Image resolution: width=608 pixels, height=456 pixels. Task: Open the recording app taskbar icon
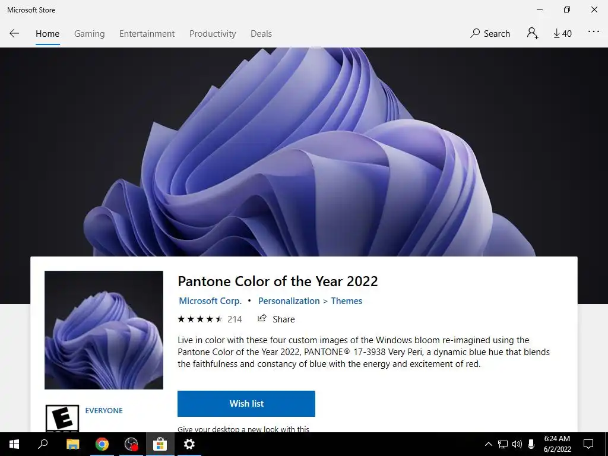point(131,444)
